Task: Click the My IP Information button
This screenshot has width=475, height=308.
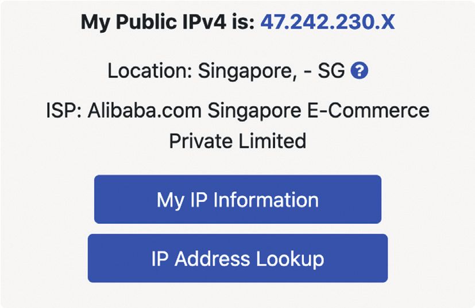Action: [x=238, y=200]
